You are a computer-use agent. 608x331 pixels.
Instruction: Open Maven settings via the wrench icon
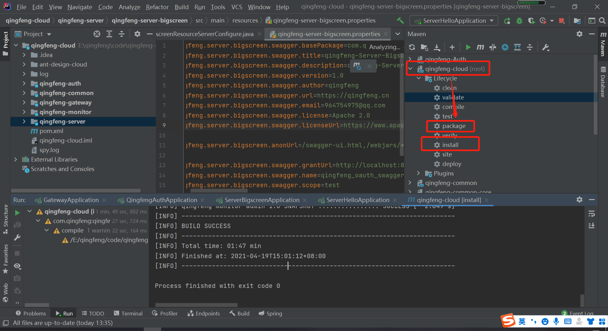(x=546, y=47)
